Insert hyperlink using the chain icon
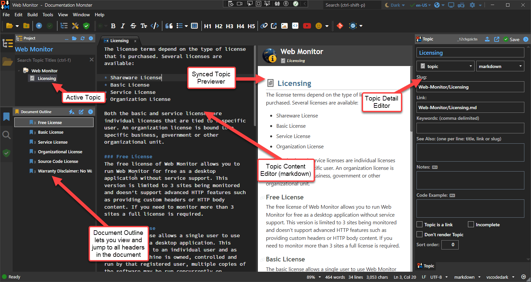Viewport: 531px width, 282px height. pos(264,26)
